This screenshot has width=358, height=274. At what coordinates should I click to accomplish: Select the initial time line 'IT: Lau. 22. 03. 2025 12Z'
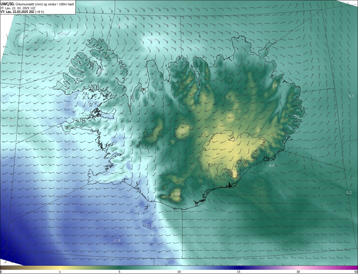(x=18, y=8)
